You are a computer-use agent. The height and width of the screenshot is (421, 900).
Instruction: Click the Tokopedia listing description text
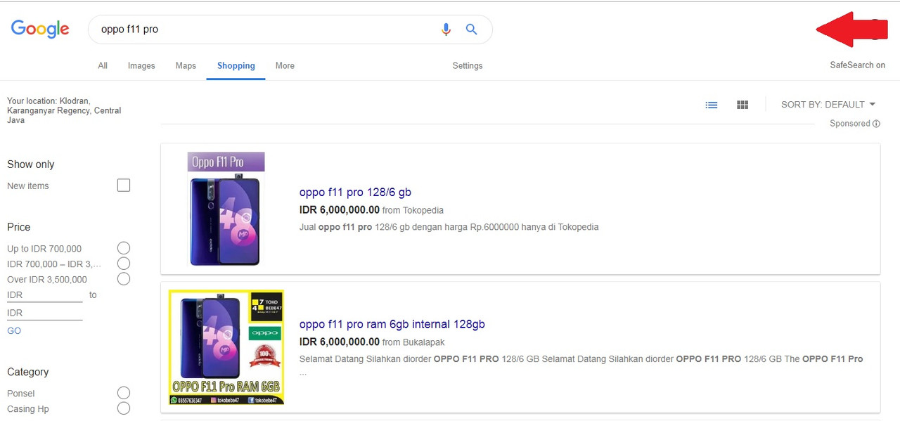(449, 227)
